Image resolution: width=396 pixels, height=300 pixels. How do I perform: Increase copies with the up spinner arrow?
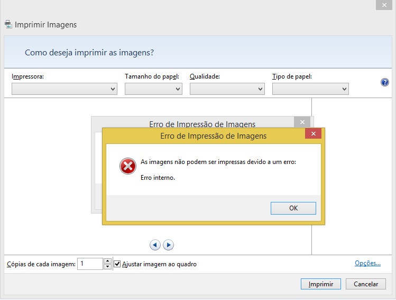[107, 261]
